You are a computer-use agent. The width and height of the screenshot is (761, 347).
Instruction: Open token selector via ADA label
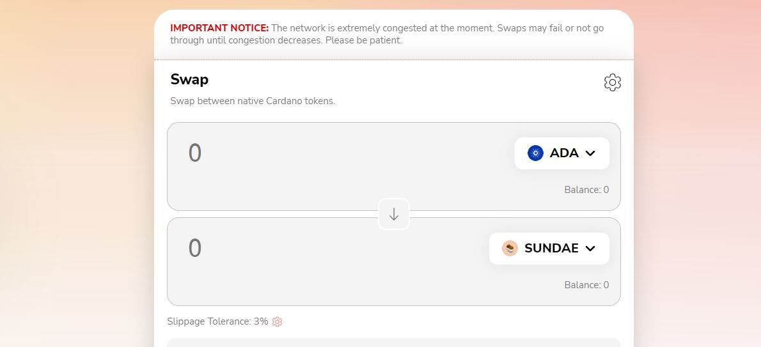pyautogui.click(x=563, y=153)
